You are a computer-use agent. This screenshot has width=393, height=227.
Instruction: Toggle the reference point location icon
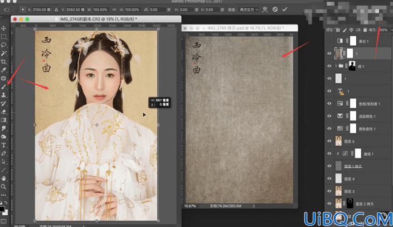[x=23, y=9]
